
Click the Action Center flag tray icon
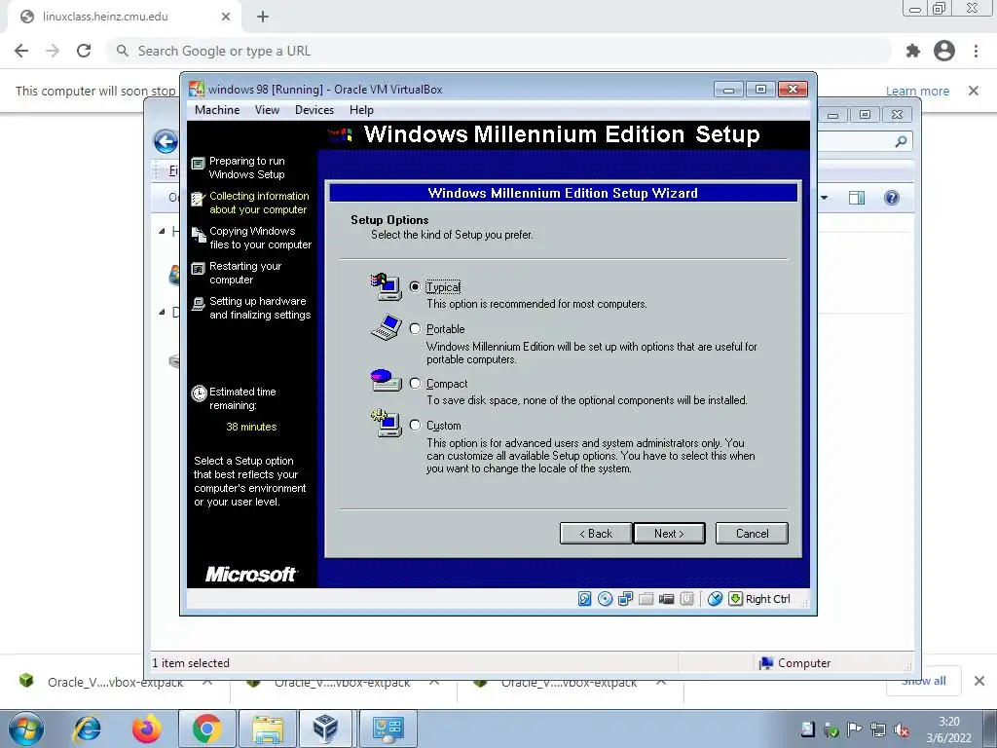(855, 730)
